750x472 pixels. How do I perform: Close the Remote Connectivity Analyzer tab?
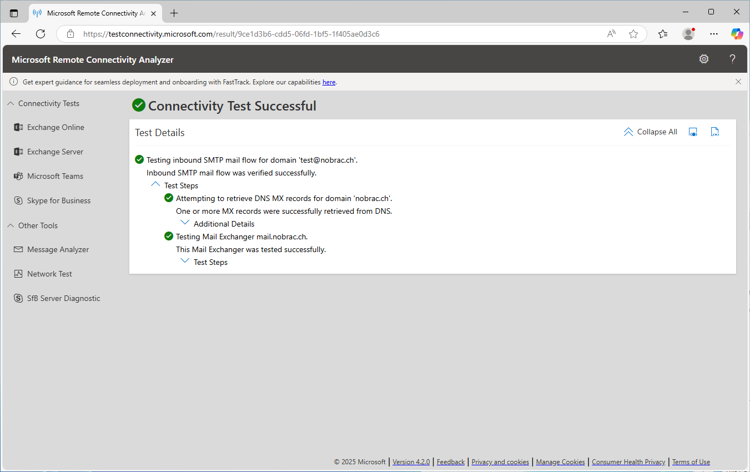pos(153,12)
